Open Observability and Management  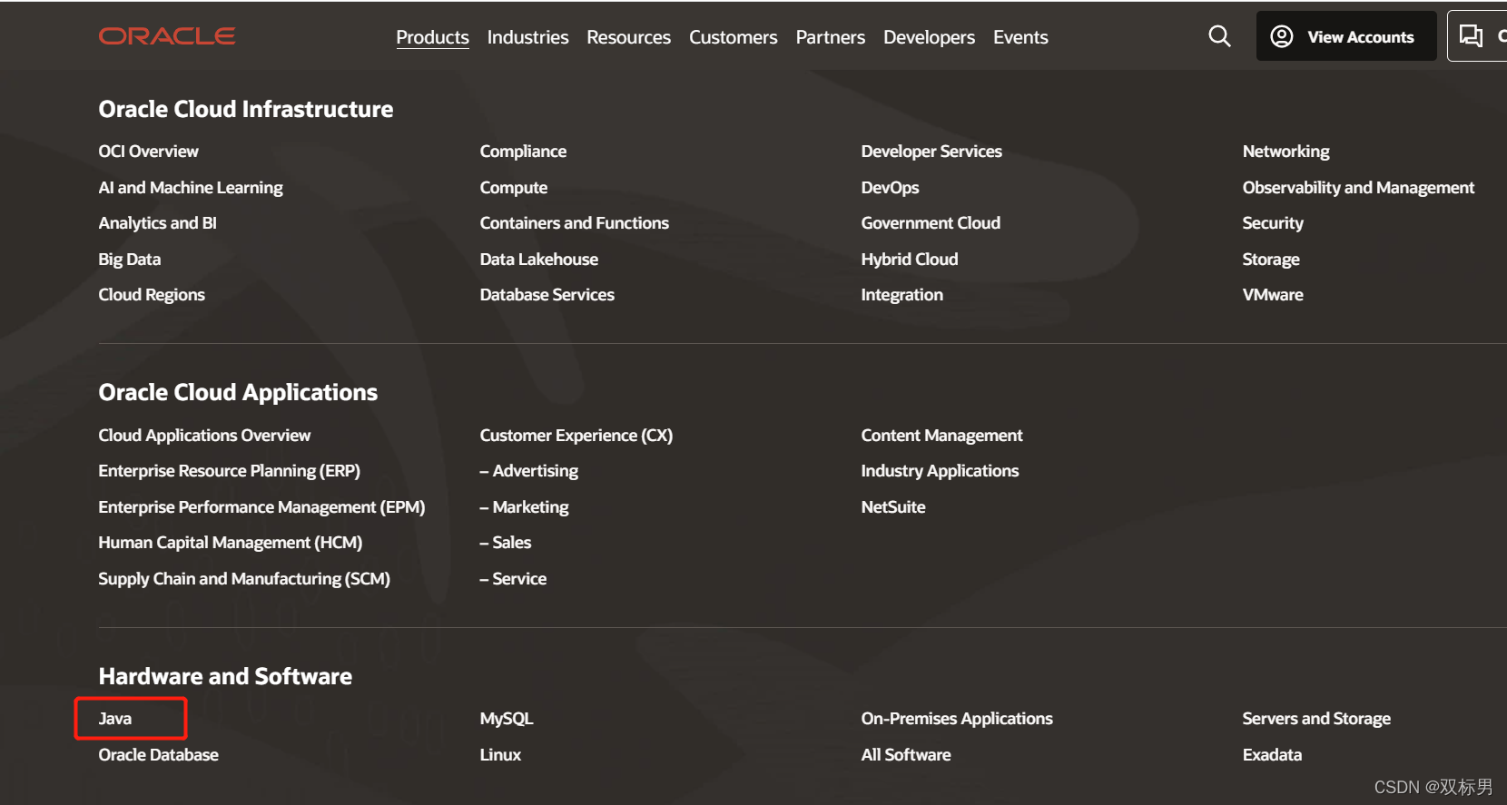point(1358,188)
